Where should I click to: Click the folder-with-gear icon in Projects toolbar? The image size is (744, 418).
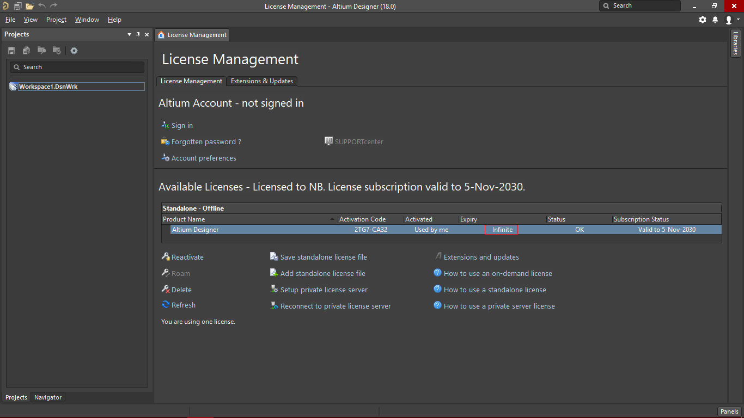tap(57, 51)
